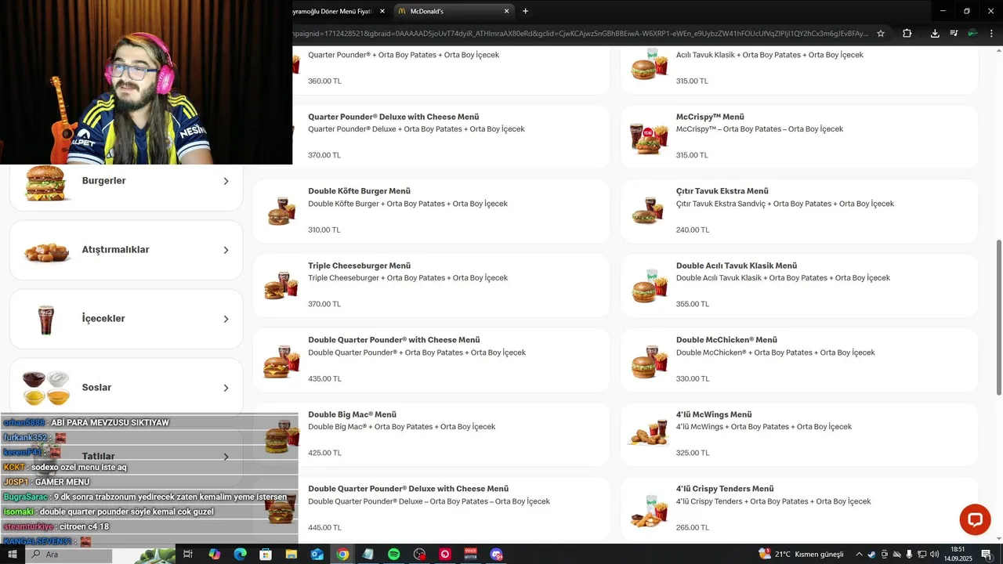Click the İçecekler cola cup thumbnail
This screenshot has height=564, width=1003.
coord(46,320)
